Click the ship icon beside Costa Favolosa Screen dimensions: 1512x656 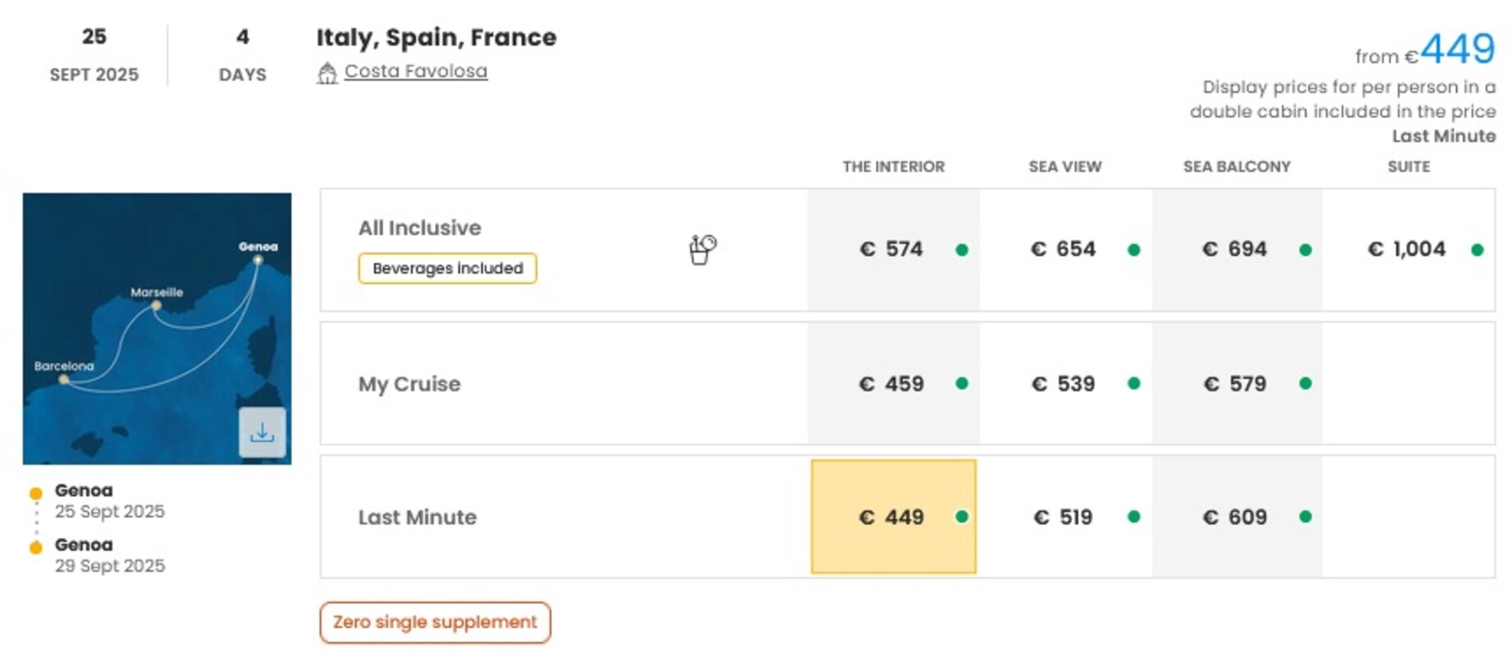[x=327, y=73]
